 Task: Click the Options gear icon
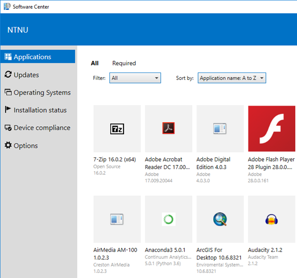click(x=8, y=145)
